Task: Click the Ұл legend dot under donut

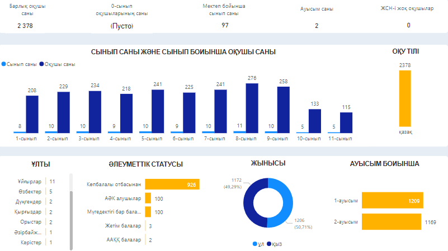Action: (254, 244)
